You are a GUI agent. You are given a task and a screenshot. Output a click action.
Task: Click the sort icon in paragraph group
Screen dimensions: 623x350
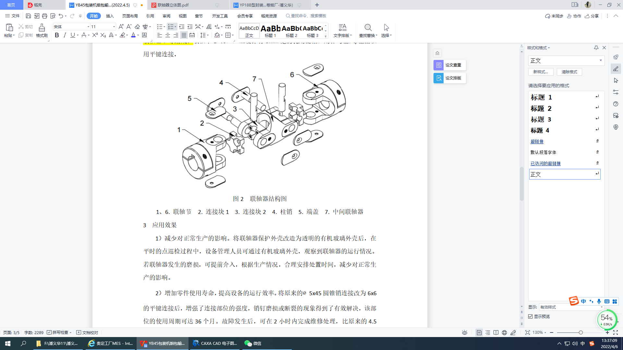[x=209, y=27]
